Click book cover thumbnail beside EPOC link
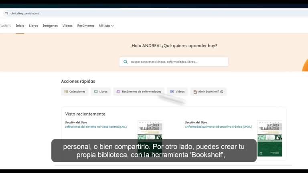308x173 pixels. [269, 139]
